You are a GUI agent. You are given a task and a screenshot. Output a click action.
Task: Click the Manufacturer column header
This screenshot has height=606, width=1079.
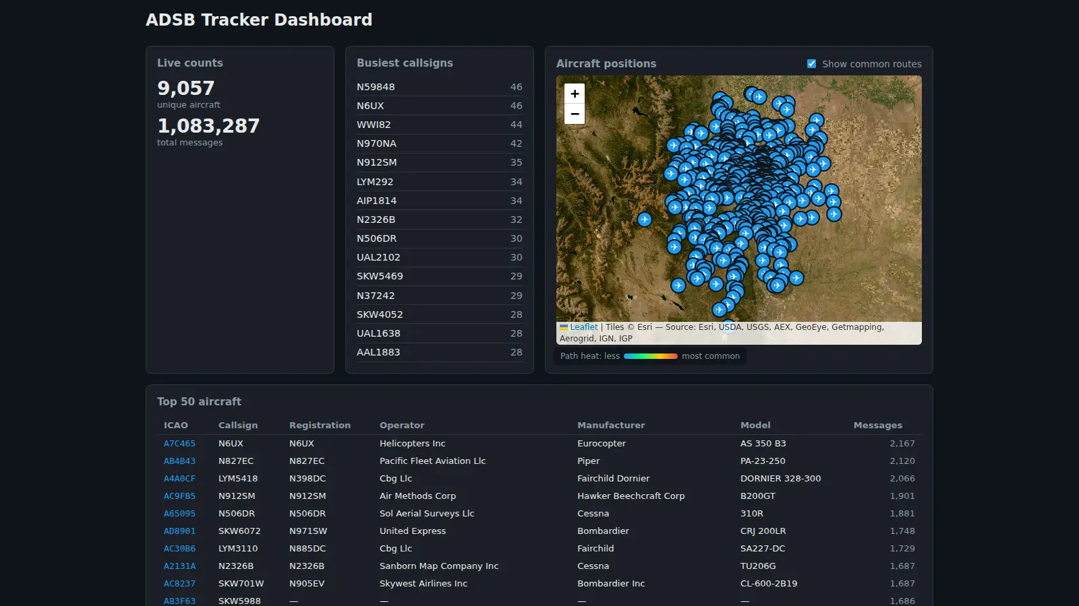(611, 426)
